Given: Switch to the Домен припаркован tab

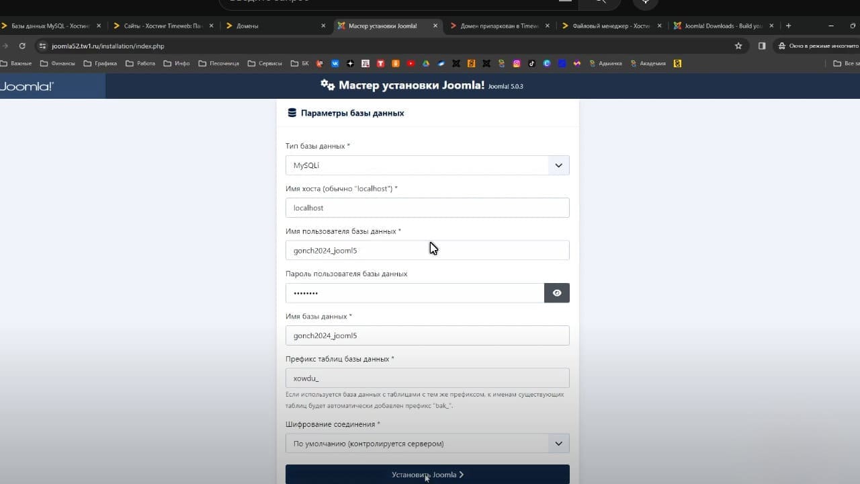Looking at the screenshot, I should (499, 26).
